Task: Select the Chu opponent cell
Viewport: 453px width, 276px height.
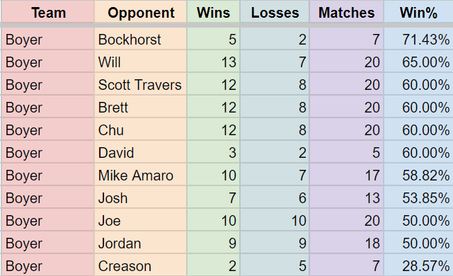Action: (x=140, y=130)
